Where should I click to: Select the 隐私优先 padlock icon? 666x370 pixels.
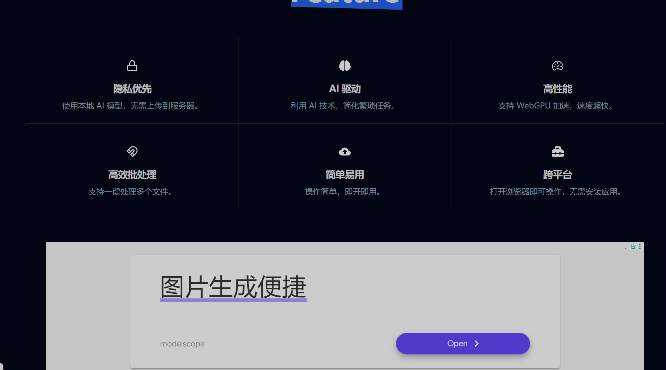pos(132,66)
